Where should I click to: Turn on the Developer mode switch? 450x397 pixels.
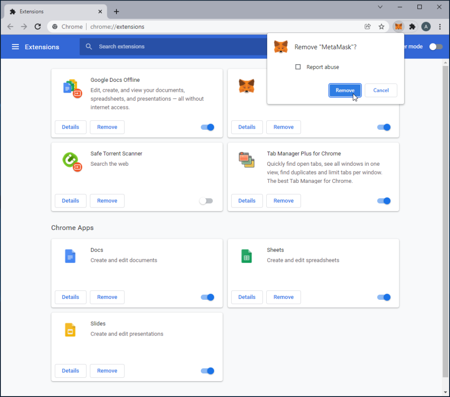(435, 47)
